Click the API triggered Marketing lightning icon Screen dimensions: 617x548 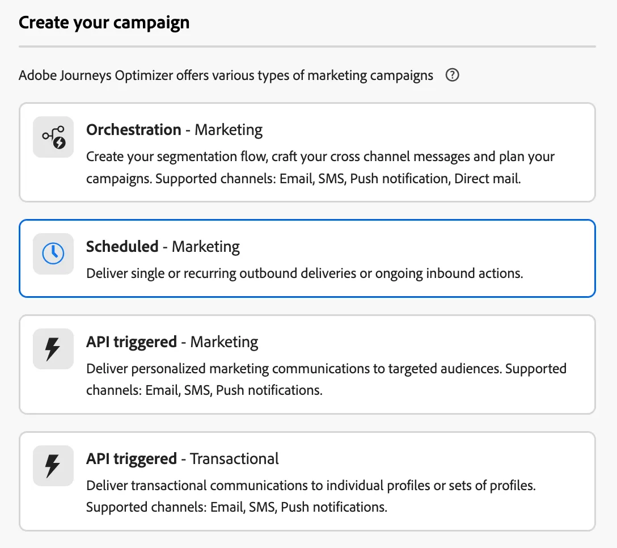pyautogui.click(x=53, y=349)
